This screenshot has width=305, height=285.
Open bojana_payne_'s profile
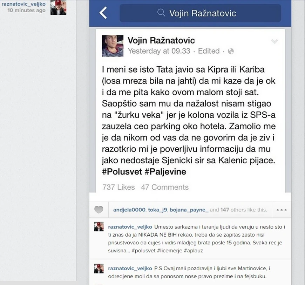189,210
